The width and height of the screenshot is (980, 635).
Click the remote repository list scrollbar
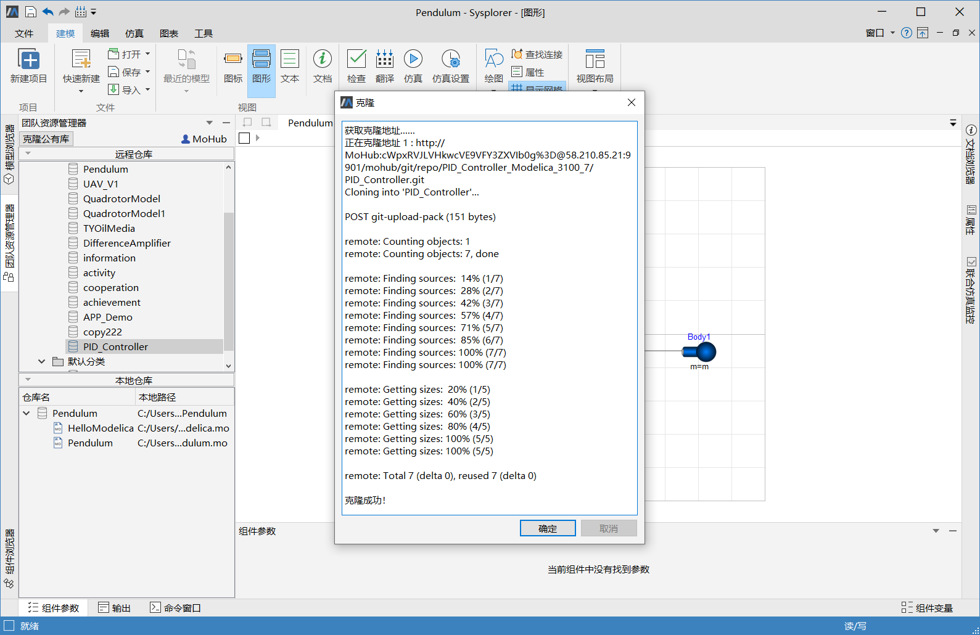pos(229,281)
